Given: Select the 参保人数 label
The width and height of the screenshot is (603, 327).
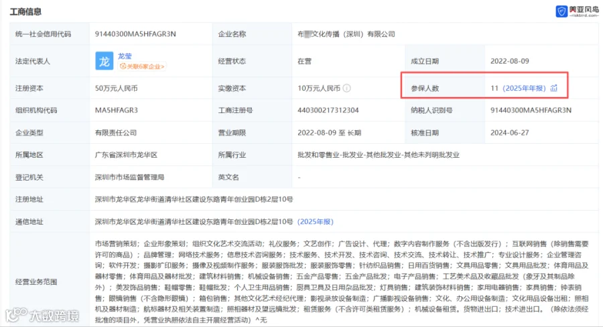Looking at the screenshot, I should (x=425, y=88).
